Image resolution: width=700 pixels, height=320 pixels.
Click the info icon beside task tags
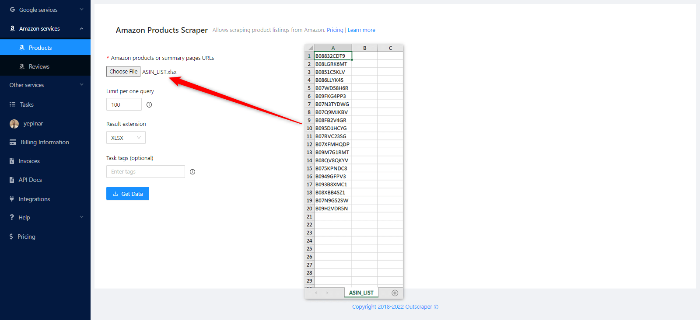click(192, 172)
